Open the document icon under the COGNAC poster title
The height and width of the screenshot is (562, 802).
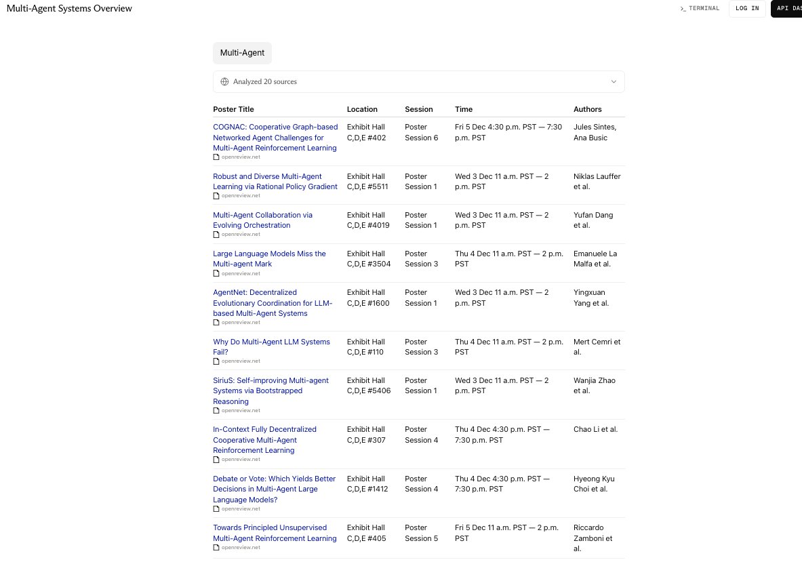(216, 157)
